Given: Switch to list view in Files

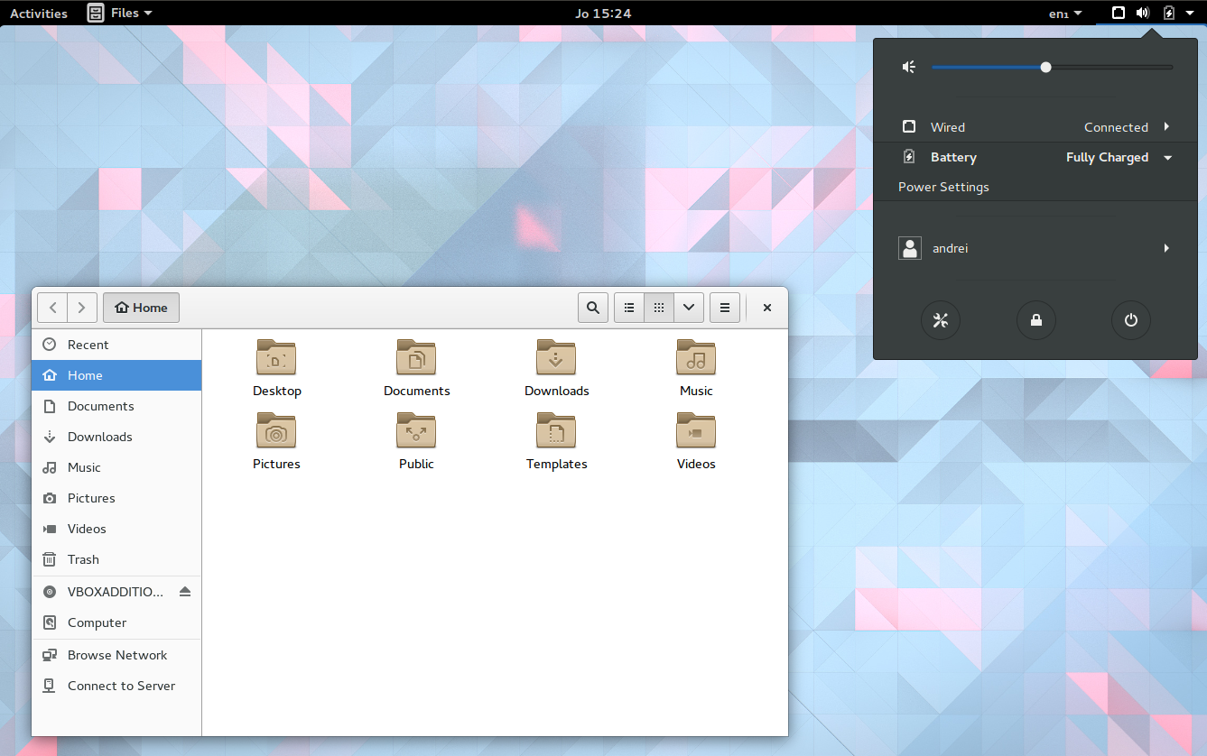Looking at the screenshot, I should point(628,307).
